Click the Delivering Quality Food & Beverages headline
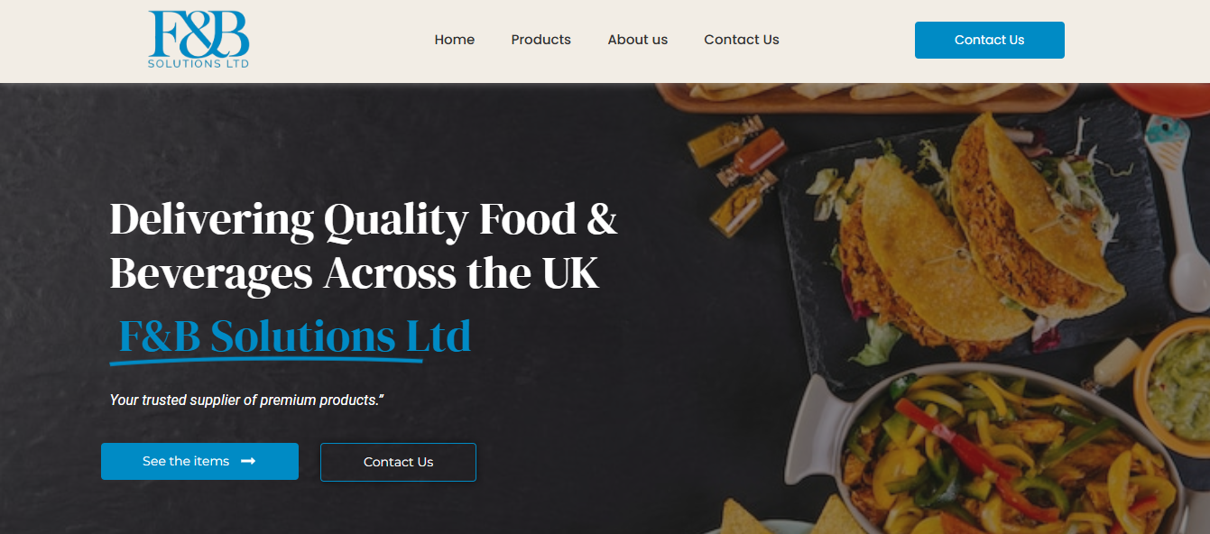The image size is (1210, 534). pyautogui.click(x=364, y=245)
